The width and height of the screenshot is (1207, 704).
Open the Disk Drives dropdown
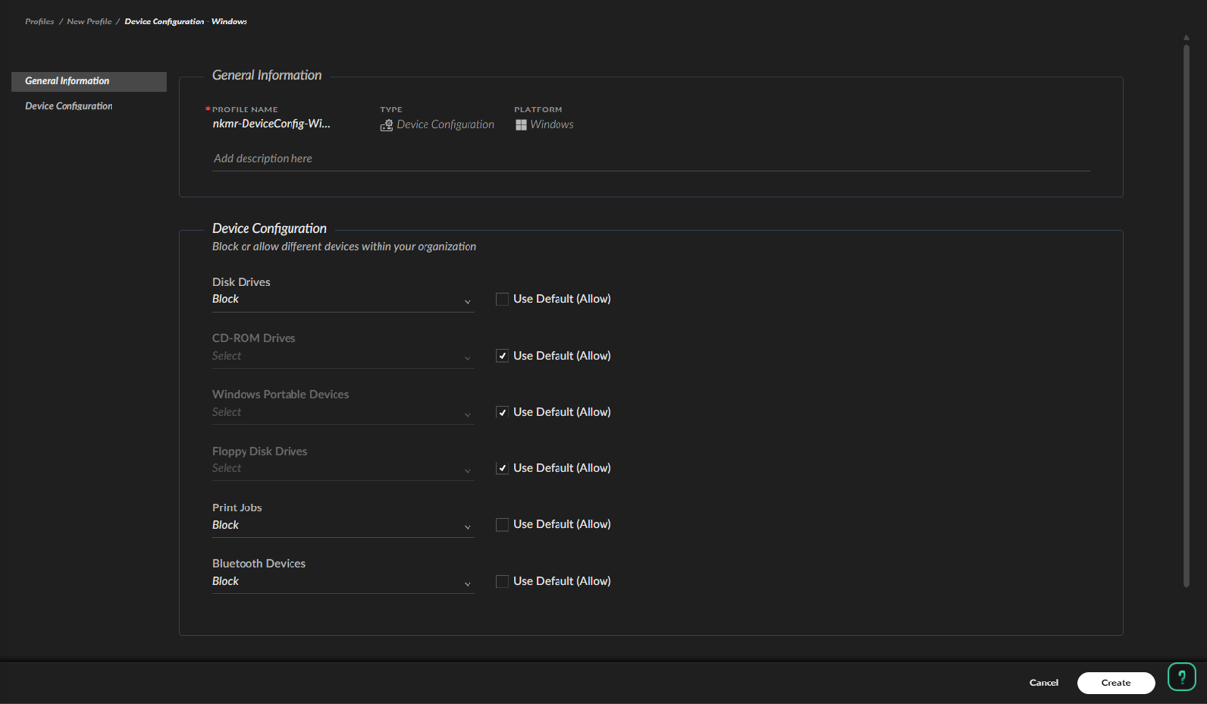tap(342, 300)
